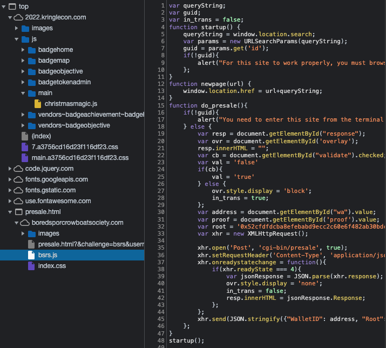The image size is (386, 348).
Task: Expand the code.jquery.com domain node
Action: (11, 169)
